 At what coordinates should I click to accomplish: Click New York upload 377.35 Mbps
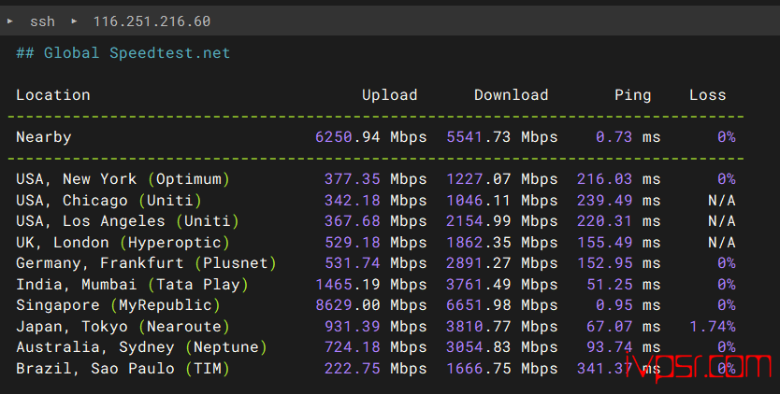376,179
